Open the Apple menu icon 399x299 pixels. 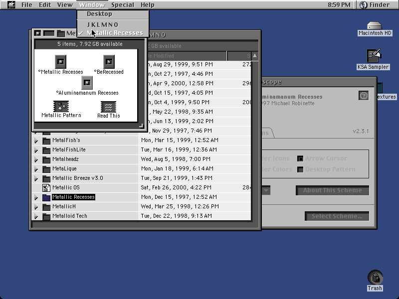click(x=11, y=4)
